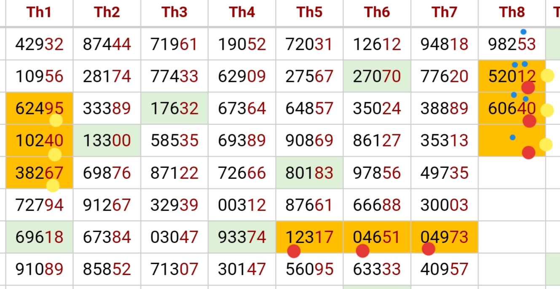The height and width of the screenshot is (289, 560).
Task: Select the Th1 column header
Action: [x=39, y=13]
